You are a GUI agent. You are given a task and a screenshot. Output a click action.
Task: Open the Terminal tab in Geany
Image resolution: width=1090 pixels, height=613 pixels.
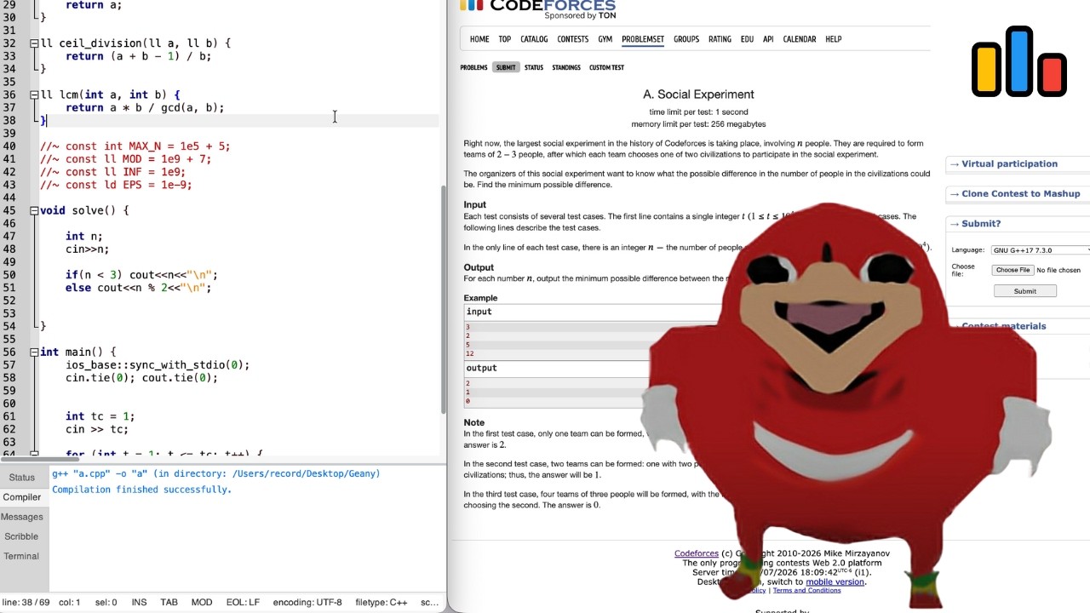[22, 556]
